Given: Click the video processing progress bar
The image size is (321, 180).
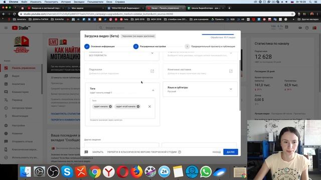Looking at the screenshot, I should (218, 34).
